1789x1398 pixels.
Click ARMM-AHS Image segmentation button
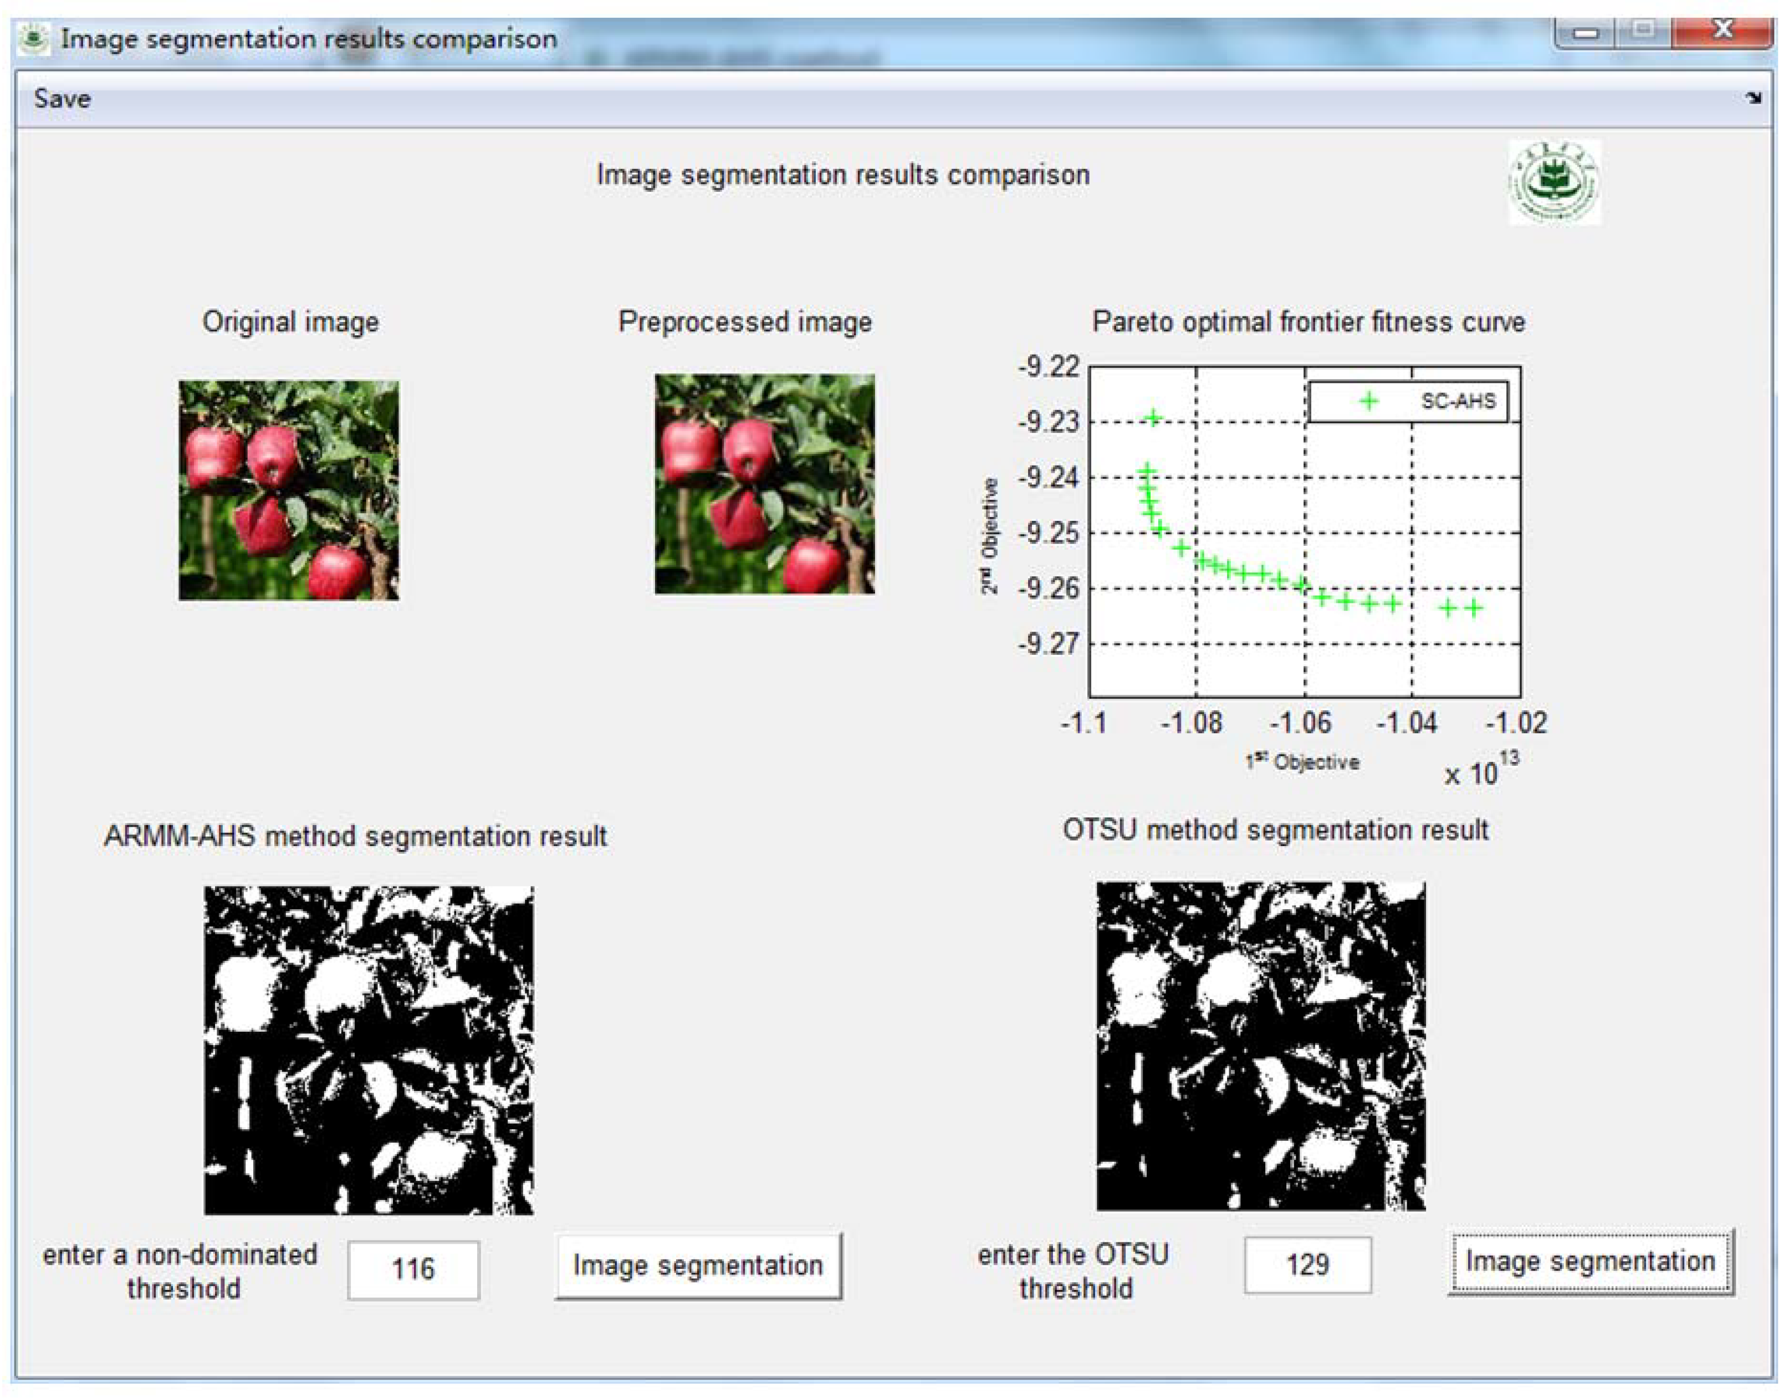click(x=698, y=1266)
